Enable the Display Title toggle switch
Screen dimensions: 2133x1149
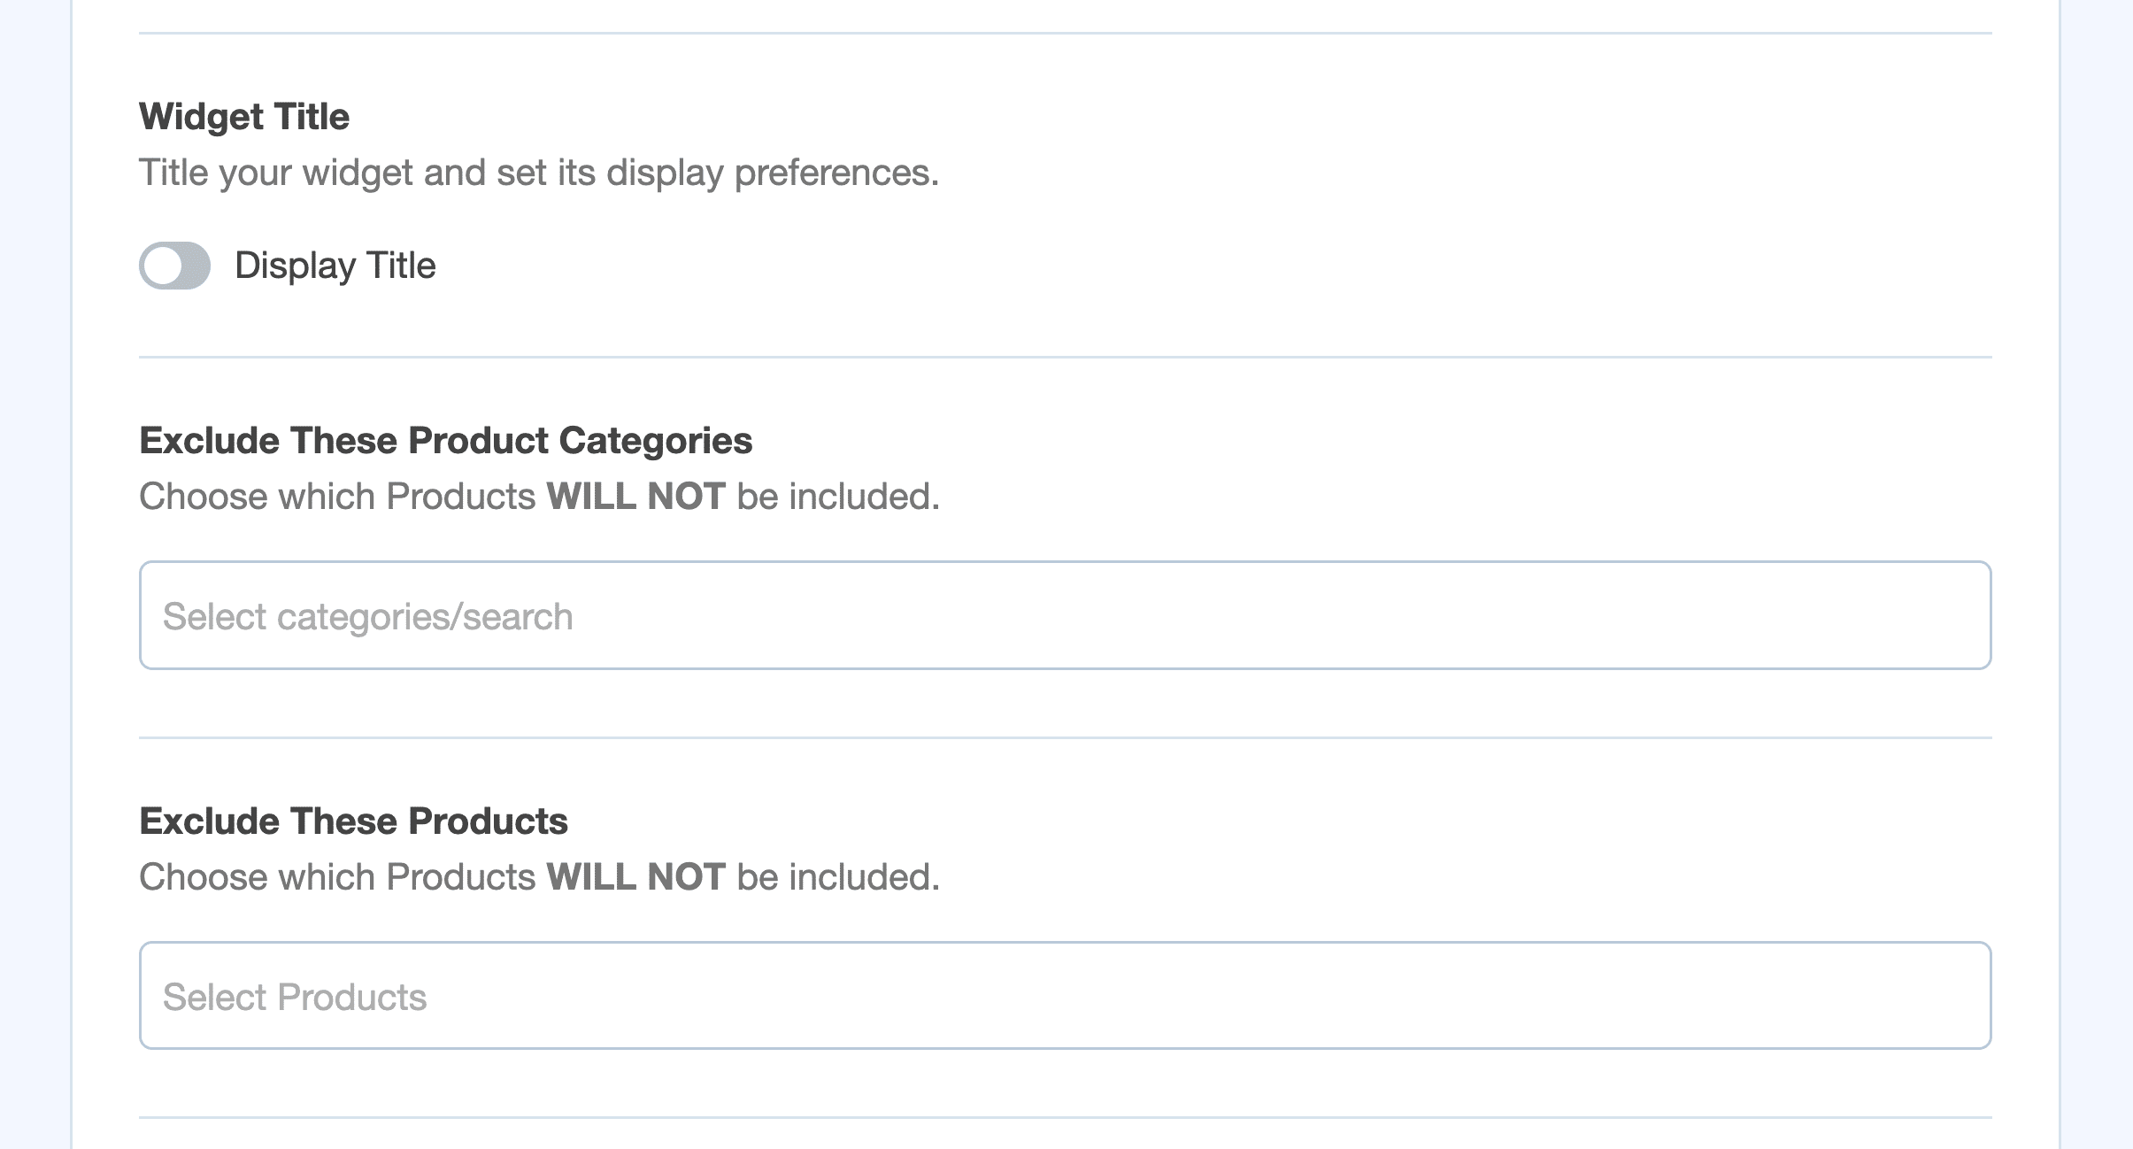point(174,266)
